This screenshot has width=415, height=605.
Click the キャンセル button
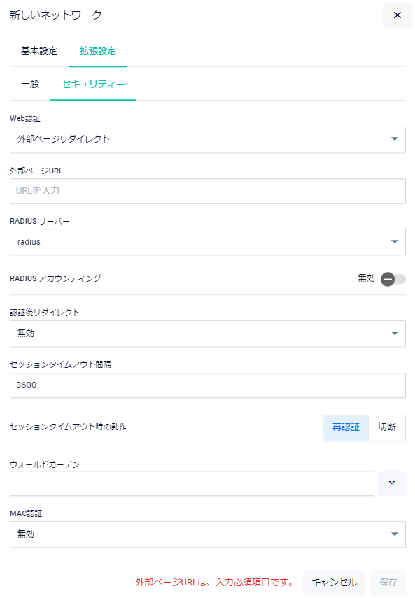334,583
